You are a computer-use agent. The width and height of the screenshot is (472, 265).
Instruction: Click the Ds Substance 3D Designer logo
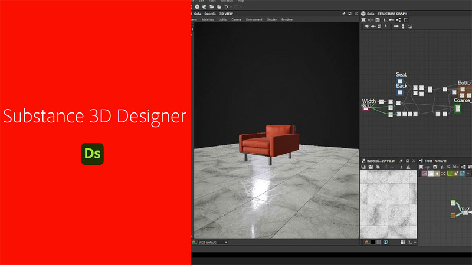tap(93, 154)
